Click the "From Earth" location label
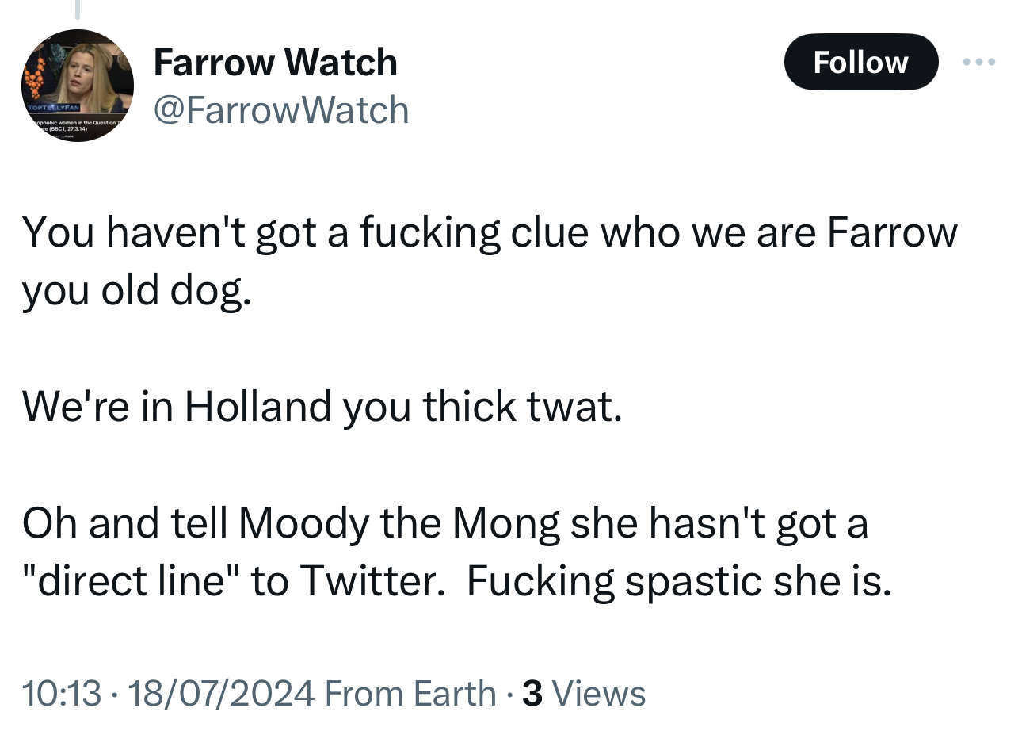The image size is (1022, 750). coord(410,693)
